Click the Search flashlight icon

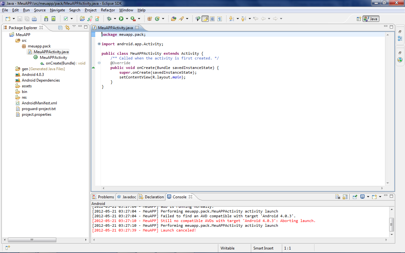(182, 19)
